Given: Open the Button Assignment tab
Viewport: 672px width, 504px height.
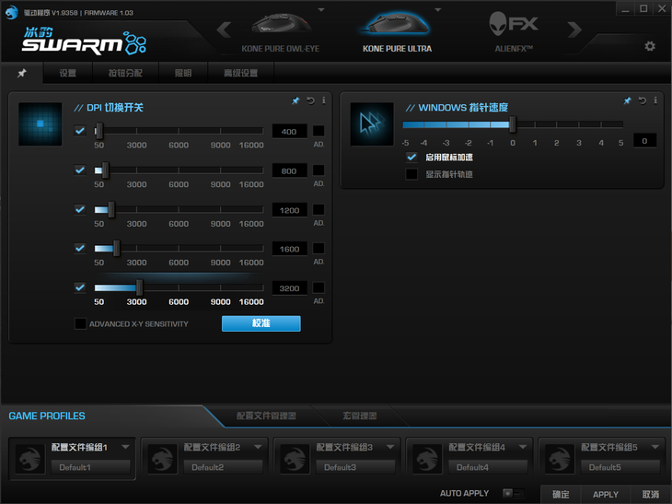Looking at the screenshot, I should click(x=125, y=73).
